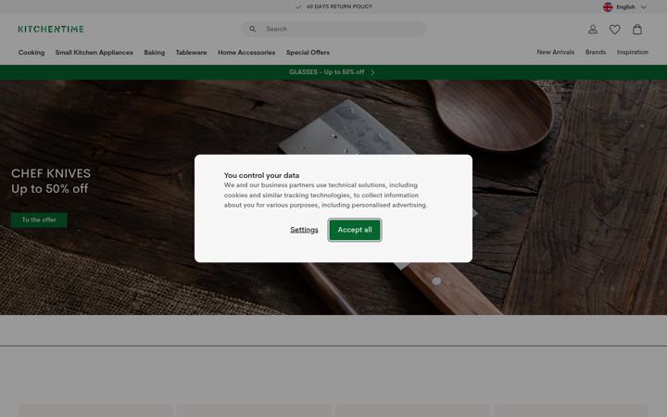
Task: Accept all cookies
Action: coord(355,230)
